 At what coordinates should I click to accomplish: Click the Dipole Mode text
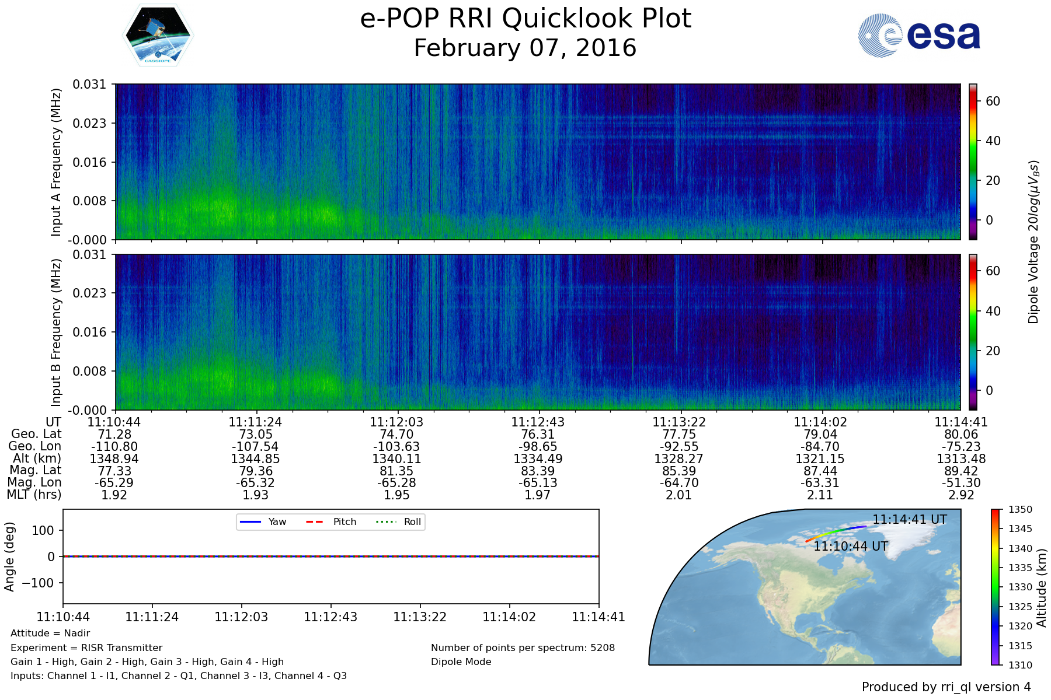click(461, 662)
